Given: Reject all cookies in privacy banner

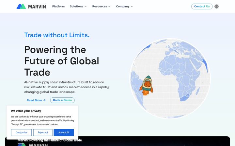Looking at the screenshot, I should pyautogui.click(x=43, y=132).
